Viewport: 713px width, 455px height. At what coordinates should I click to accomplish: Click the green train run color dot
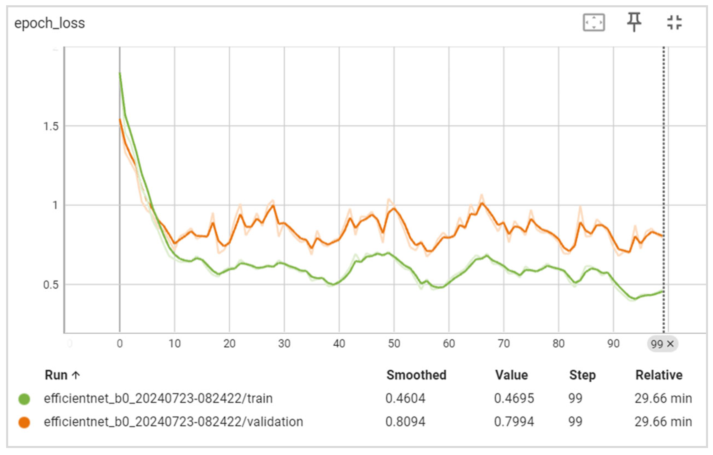pos(24,399)
